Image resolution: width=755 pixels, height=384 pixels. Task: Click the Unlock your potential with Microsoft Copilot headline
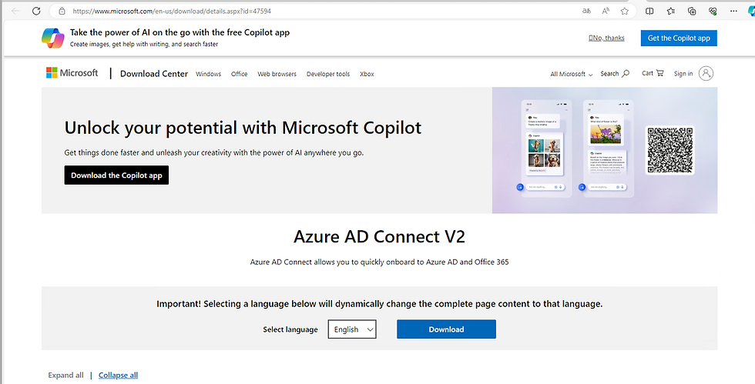243,128
